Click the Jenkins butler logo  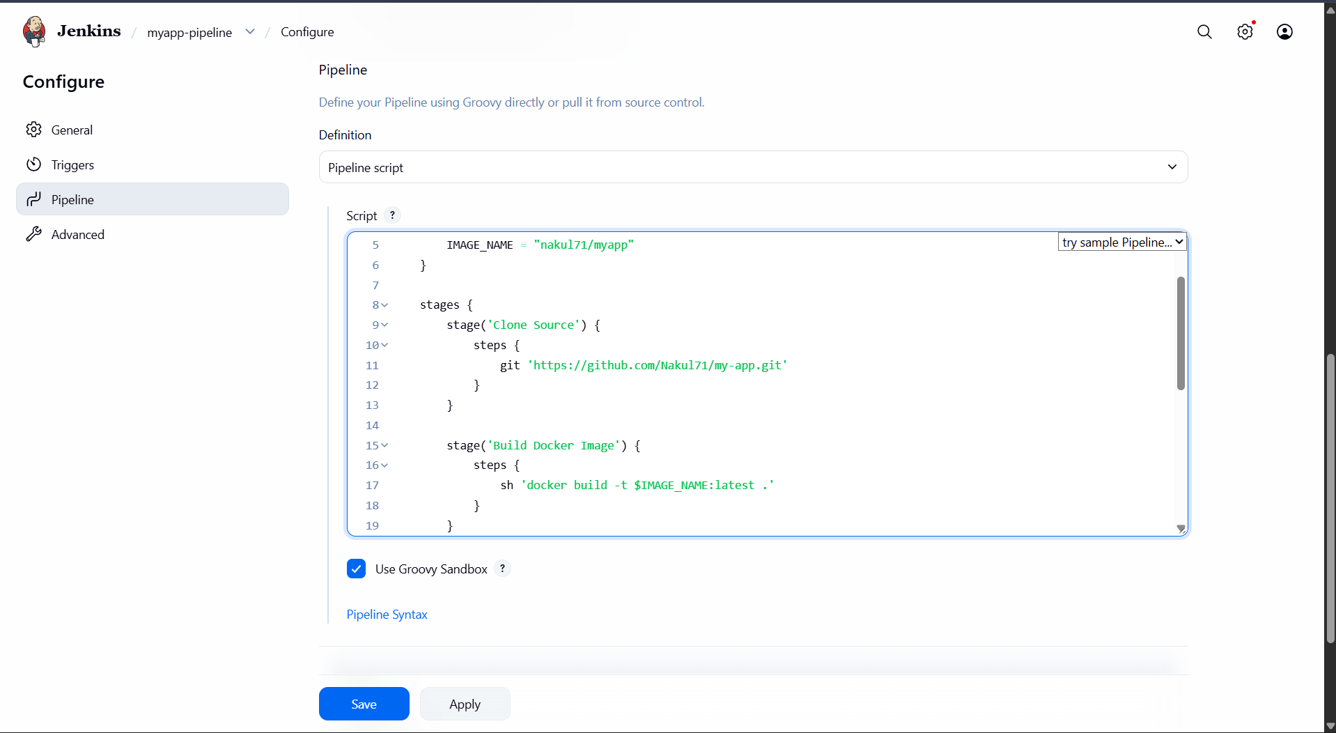(x=33, y=31)
